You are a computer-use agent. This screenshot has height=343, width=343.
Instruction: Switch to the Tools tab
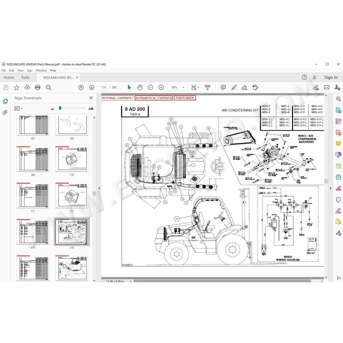(x=25, y=77)
